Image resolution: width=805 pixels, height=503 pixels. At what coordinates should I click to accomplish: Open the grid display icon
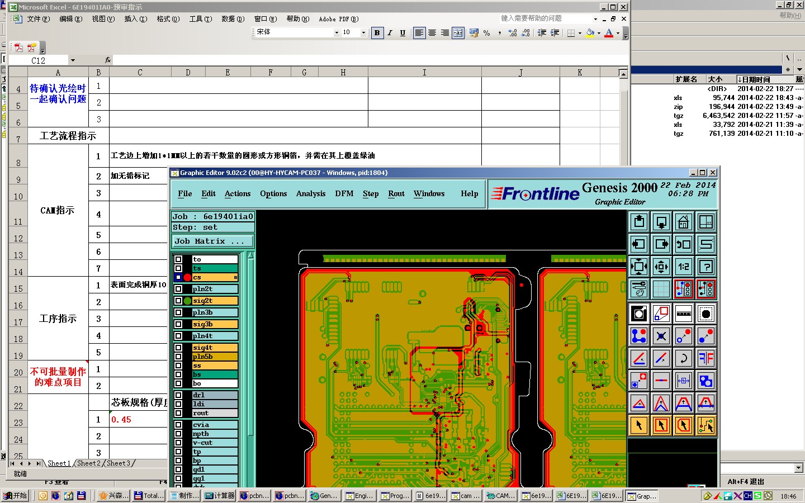pyautogui.click(x=661, y=289)
